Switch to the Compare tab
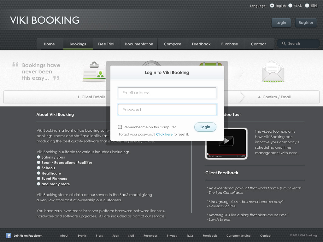The image size is (323, 242). [173, 44]
